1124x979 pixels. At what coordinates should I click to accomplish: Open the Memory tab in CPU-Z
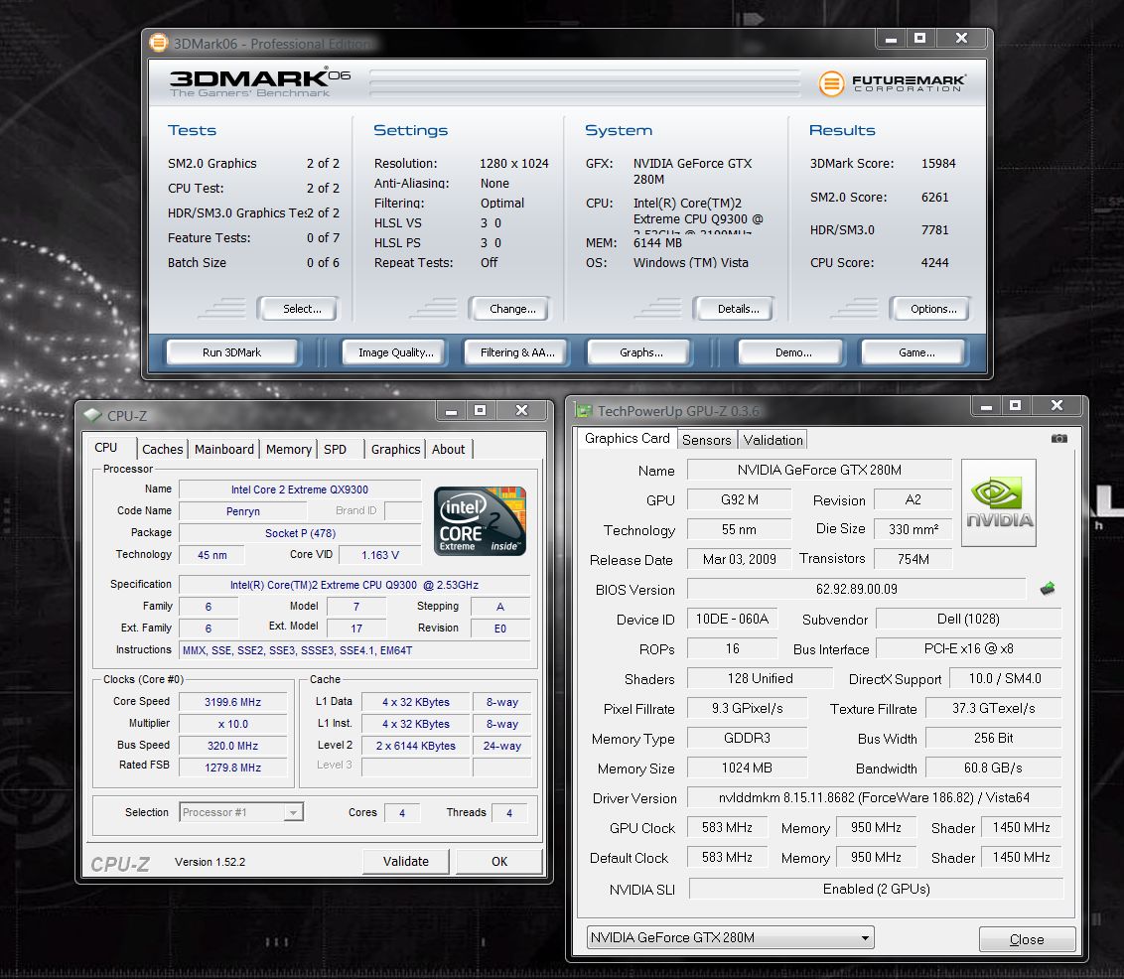289,449
